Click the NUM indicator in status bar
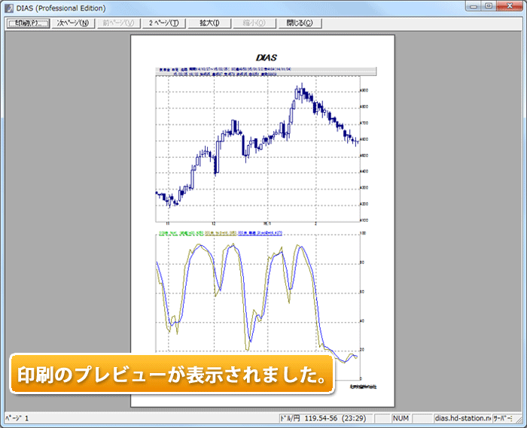 [401, 417]
